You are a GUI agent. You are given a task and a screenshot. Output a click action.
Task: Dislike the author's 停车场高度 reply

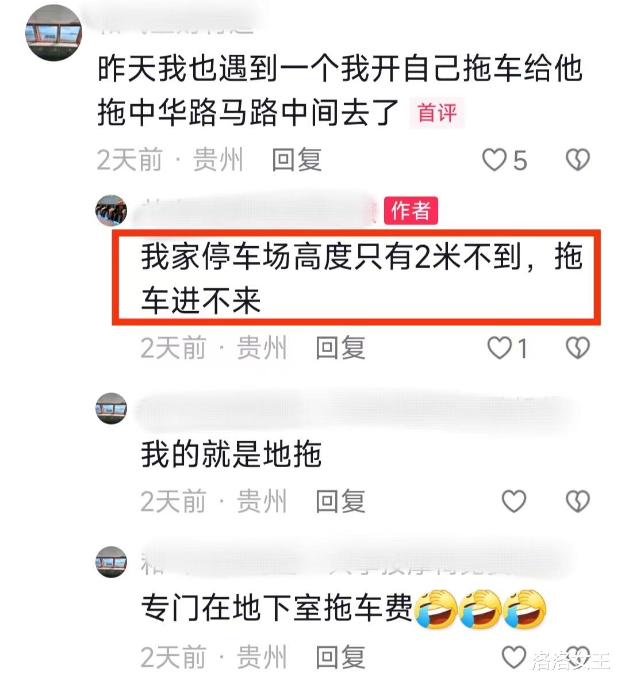[x=577, y=347]
